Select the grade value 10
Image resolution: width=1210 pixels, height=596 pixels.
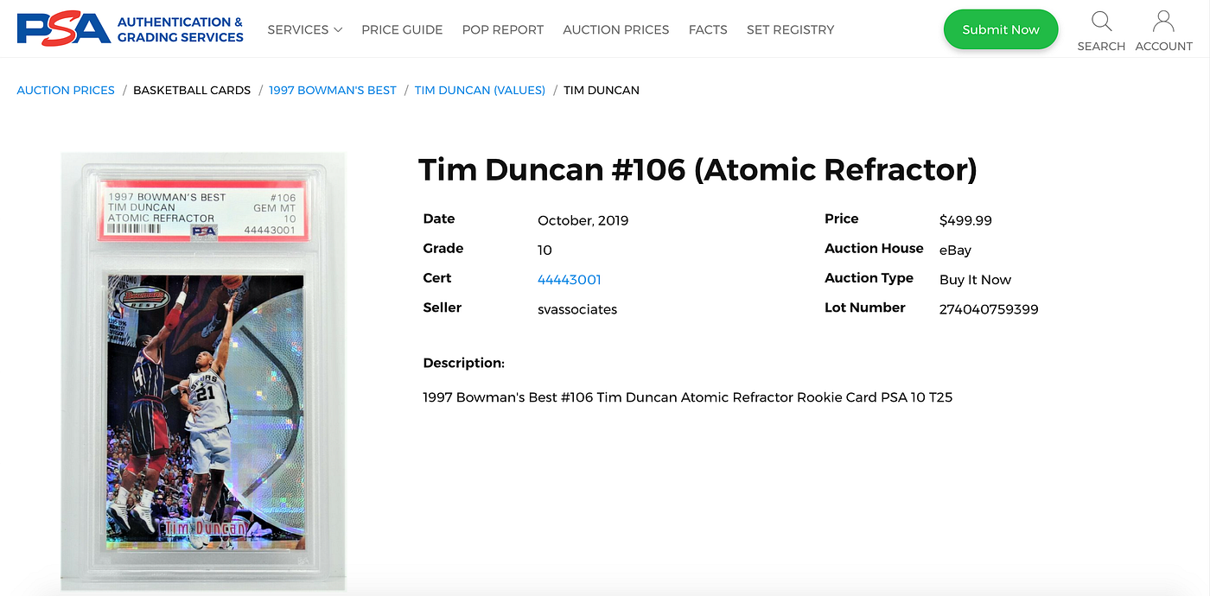(x=544, y=250)
